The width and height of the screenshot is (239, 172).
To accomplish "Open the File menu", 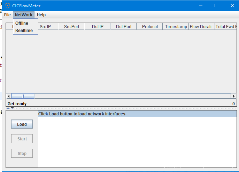I will click(x=7, y=15).
